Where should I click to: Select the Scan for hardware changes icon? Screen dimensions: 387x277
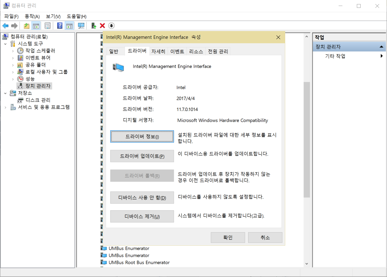[81, 26]
